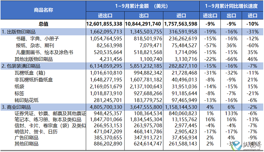Click value 1,648,277,195
The width and height of the screenshot is (264, 152).
point(106,80)
